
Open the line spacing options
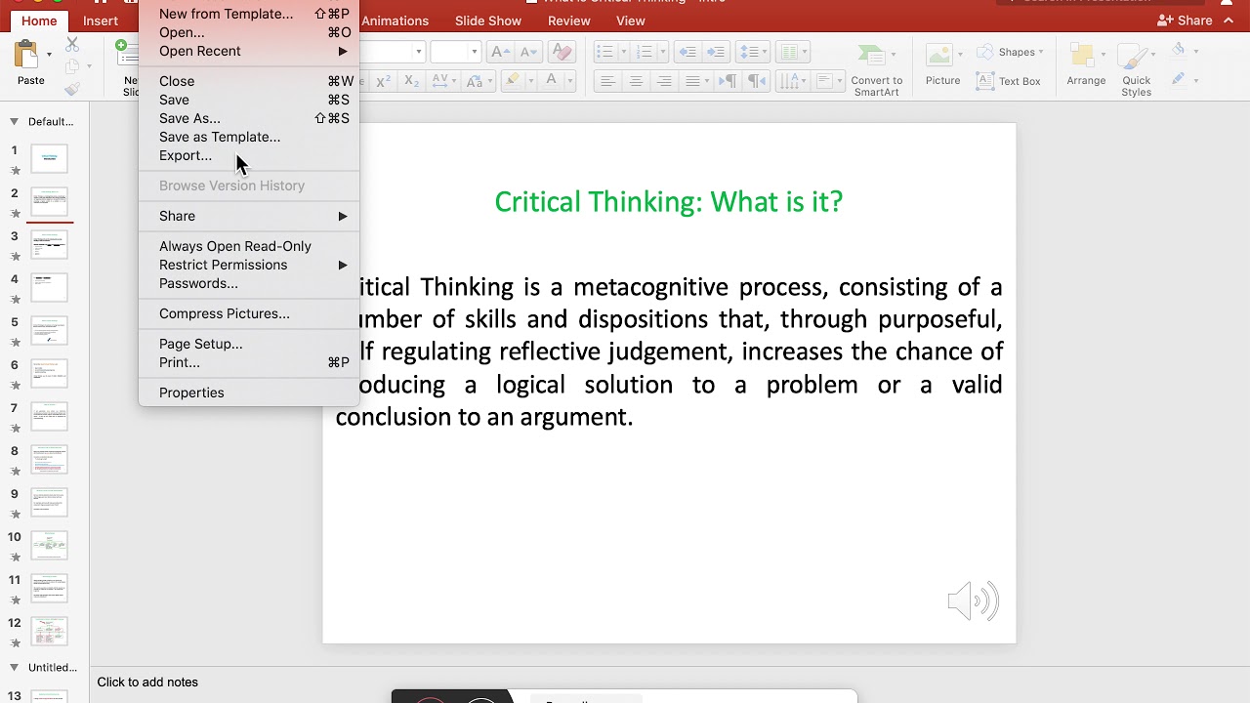pyautogui.click(x=752, y=52)
